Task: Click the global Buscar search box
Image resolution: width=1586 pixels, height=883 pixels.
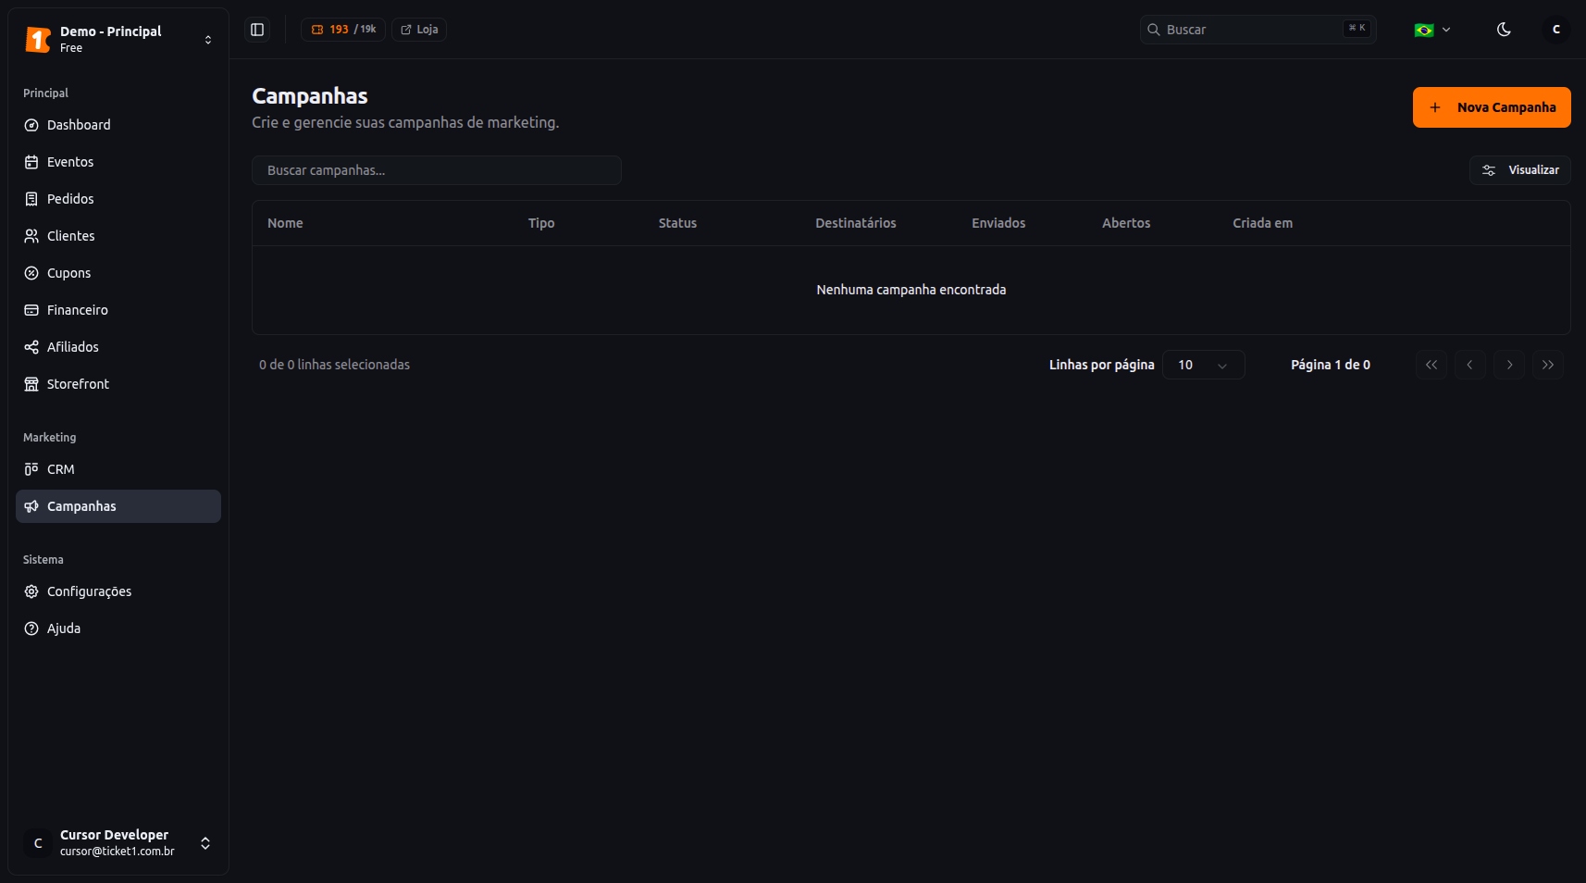Action: (1258, 30)
